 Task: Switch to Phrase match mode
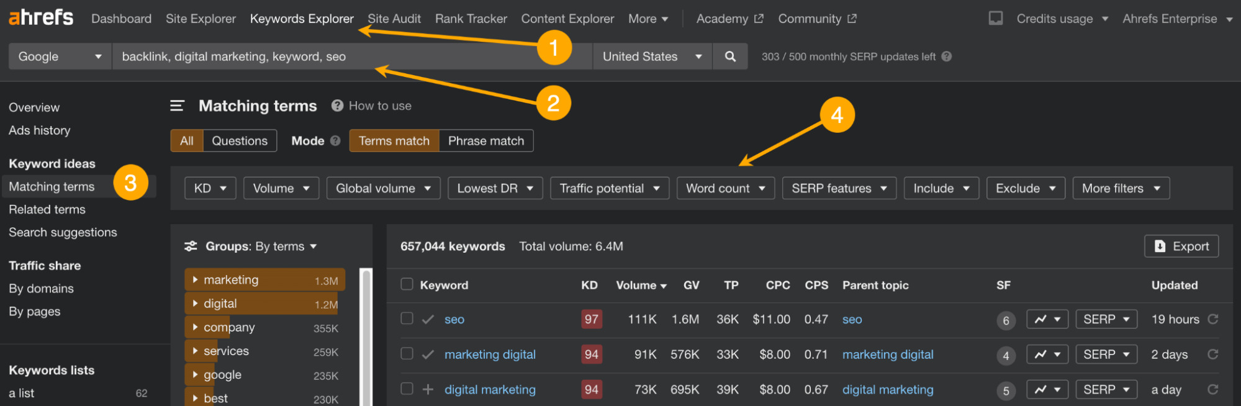486,141
